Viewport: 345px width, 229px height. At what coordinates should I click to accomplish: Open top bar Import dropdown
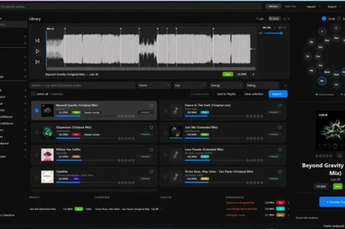[x=313, y=7]
